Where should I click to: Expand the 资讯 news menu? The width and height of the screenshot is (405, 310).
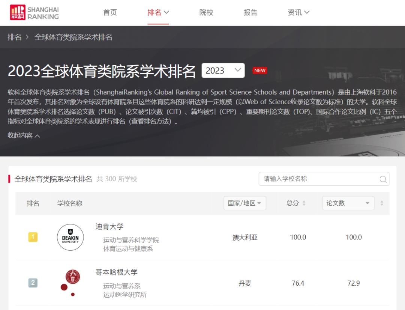pos(298,12)
